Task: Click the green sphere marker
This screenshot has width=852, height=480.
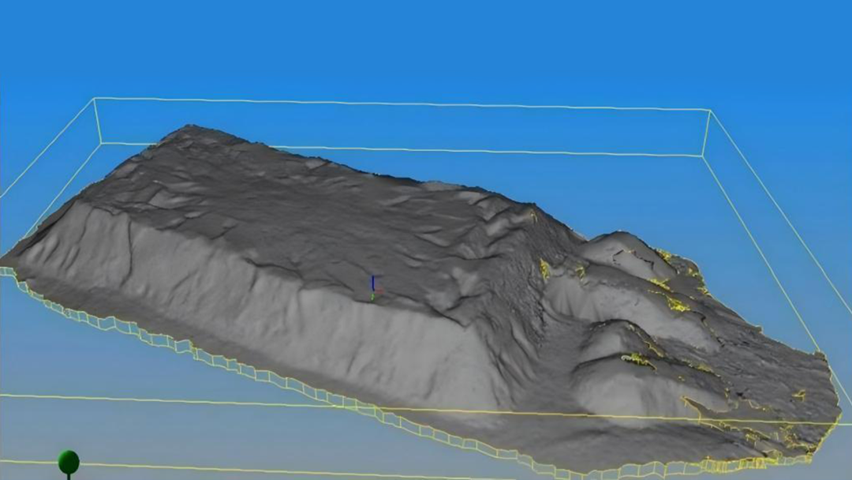Action: [69, 461]
